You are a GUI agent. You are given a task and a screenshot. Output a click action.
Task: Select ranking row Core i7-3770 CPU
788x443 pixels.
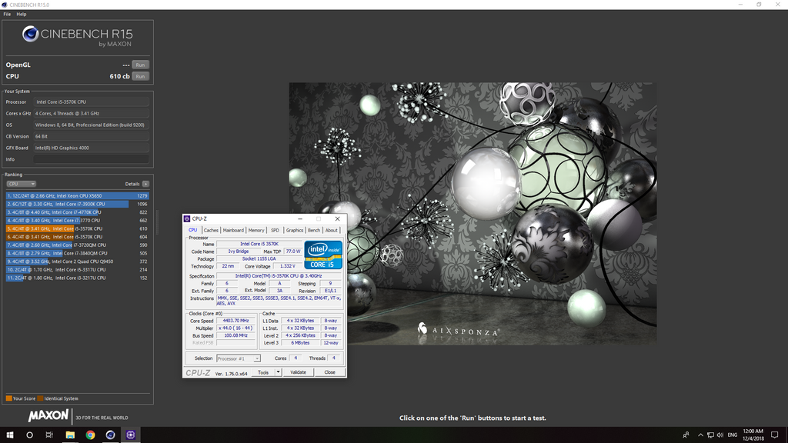(78, 221)
